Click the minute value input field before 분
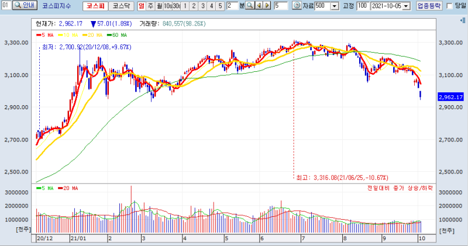The image size is (468, 246). (x=232, y=6)
